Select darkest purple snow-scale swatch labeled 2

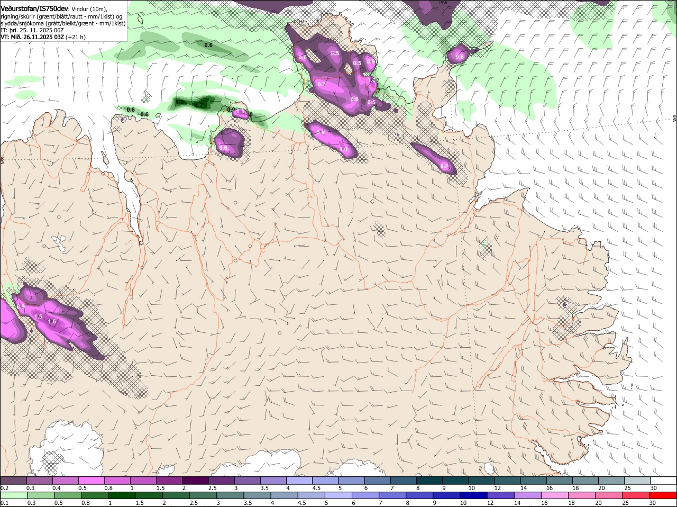coord(196,480)
